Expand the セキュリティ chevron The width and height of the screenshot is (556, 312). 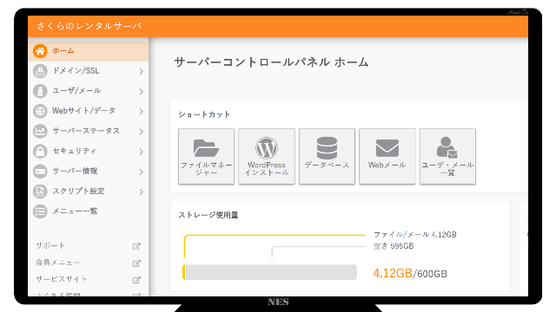141,152
